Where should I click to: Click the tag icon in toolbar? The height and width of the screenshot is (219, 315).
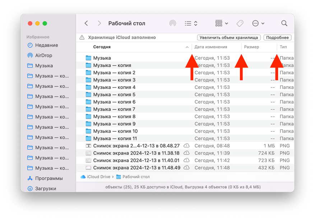point(240,23)
